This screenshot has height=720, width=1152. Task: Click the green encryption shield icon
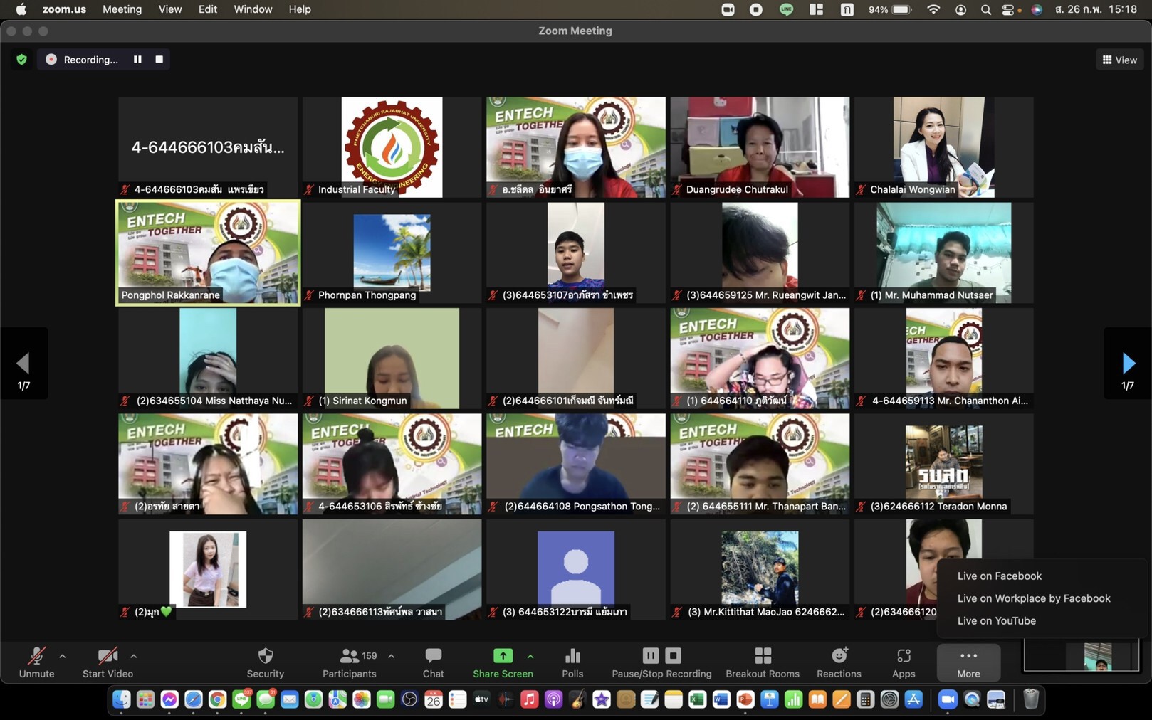click(21, 60)
